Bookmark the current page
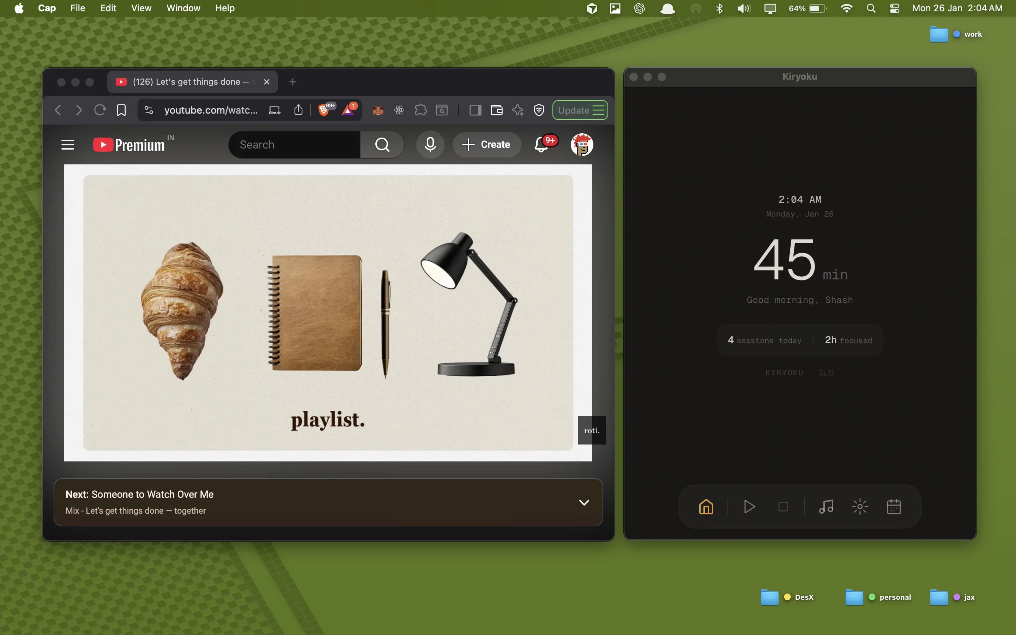The height and width of the screenshot is (635, 1016). 121,110
